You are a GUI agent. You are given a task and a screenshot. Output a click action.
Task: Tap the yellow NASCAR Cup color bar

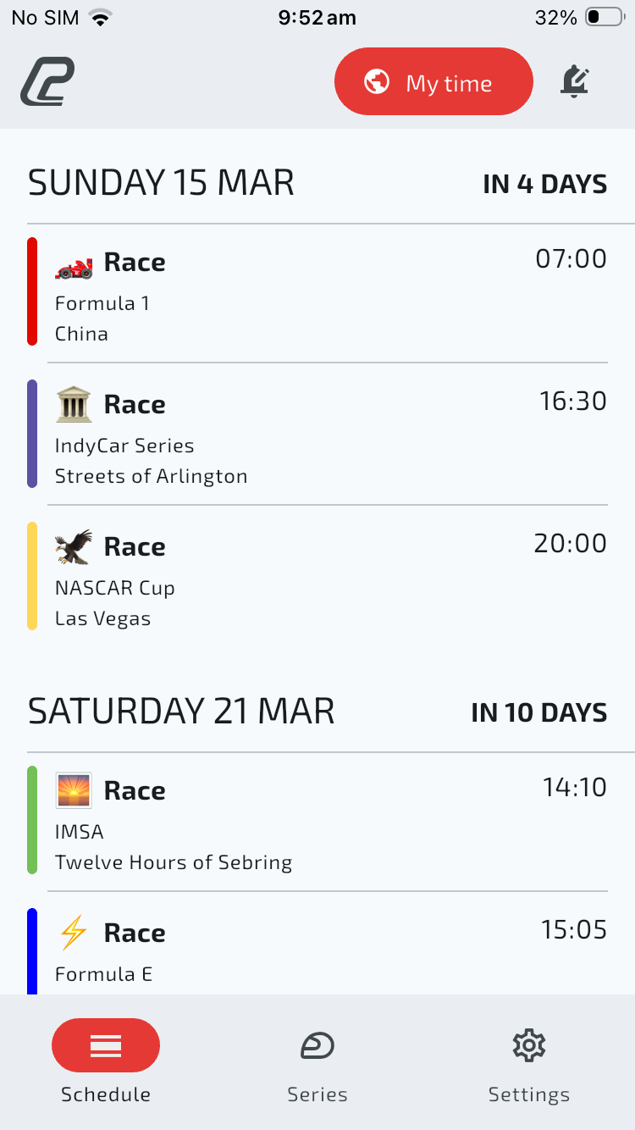pos(32,576)
